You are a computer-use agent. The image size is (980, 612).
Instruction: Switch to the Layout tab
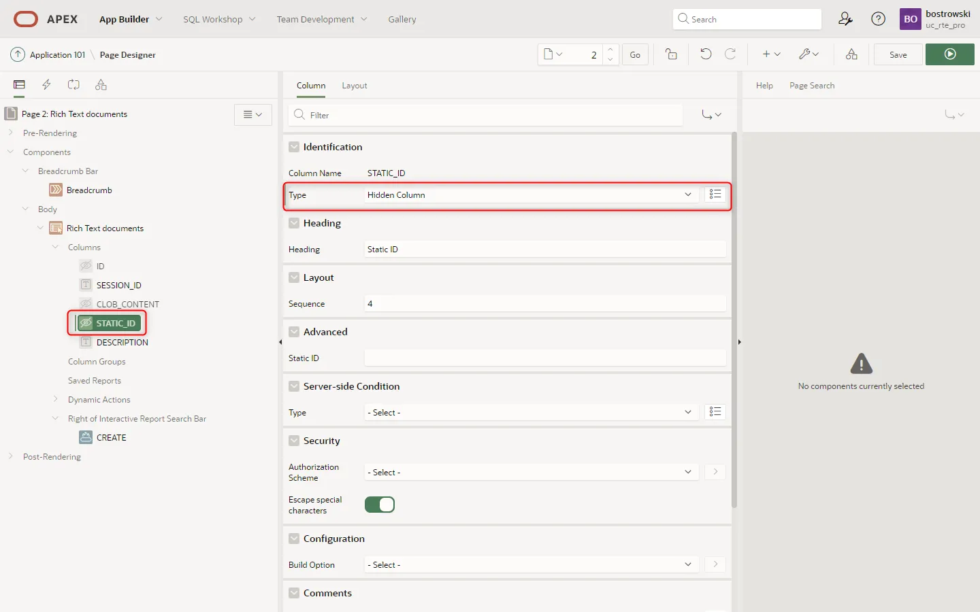click(354, 86)
